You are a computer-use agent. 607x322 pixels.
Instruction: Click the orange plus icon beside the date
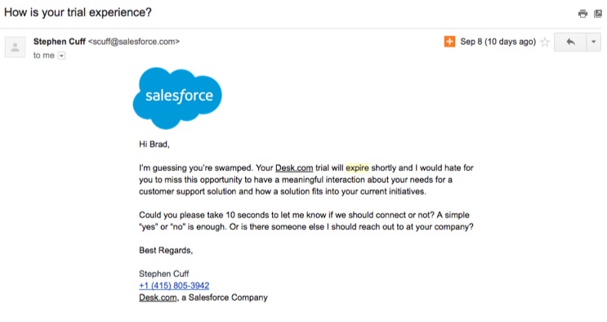449,42
